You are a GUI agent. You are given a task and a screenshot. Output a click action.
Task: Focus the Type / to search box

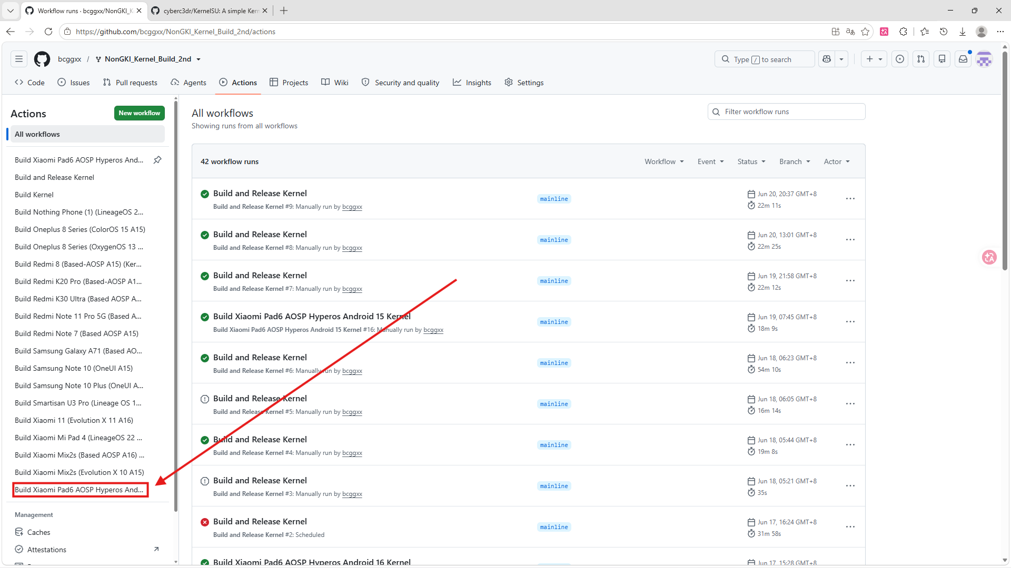(x=765, y=59)
